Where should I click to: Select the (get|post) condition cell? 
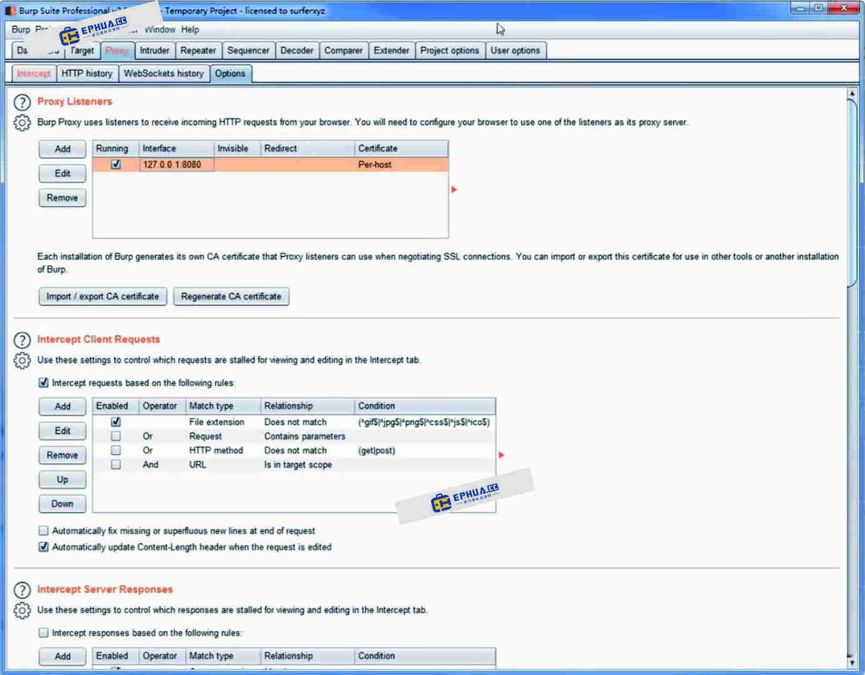425,450
